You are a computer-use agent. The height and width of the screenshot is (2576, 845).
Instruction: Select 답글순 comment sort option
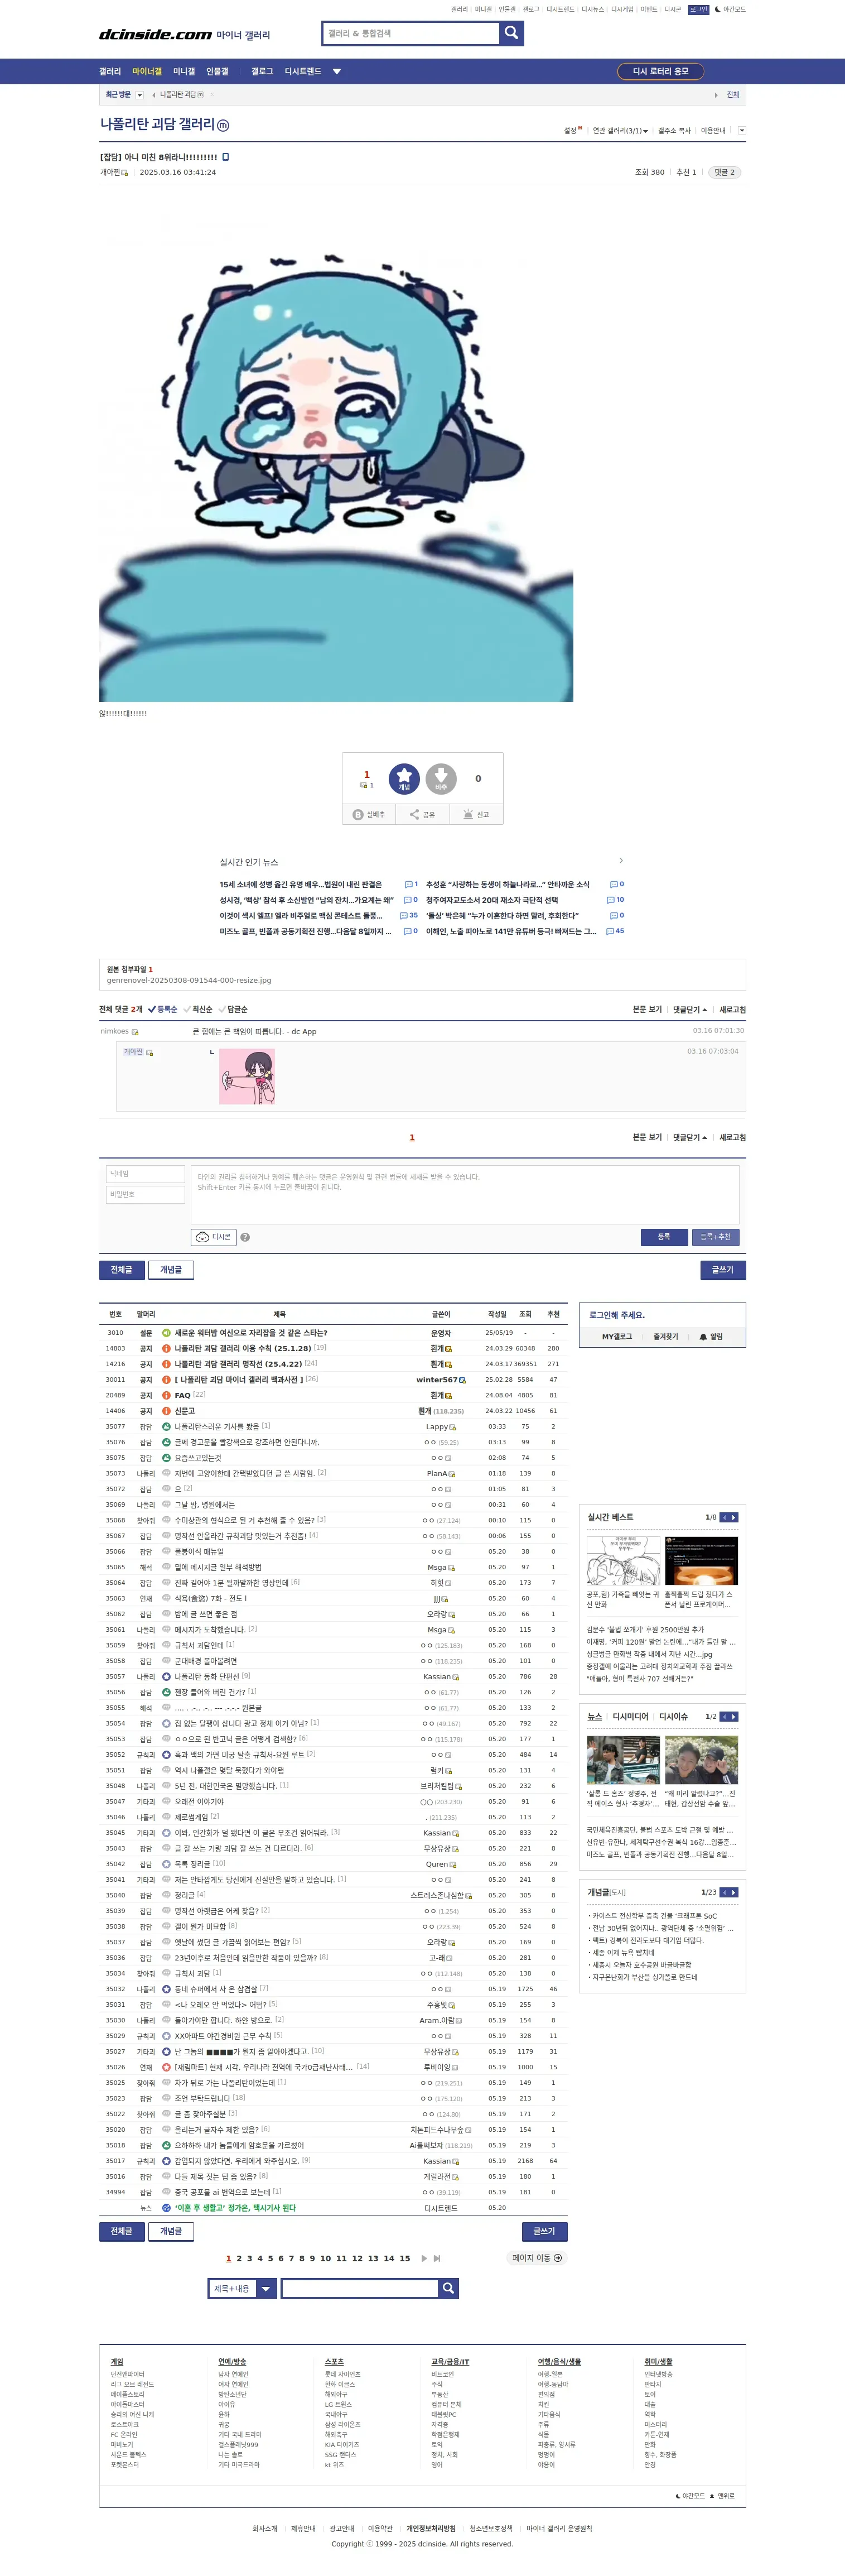tap(233, 1009)
